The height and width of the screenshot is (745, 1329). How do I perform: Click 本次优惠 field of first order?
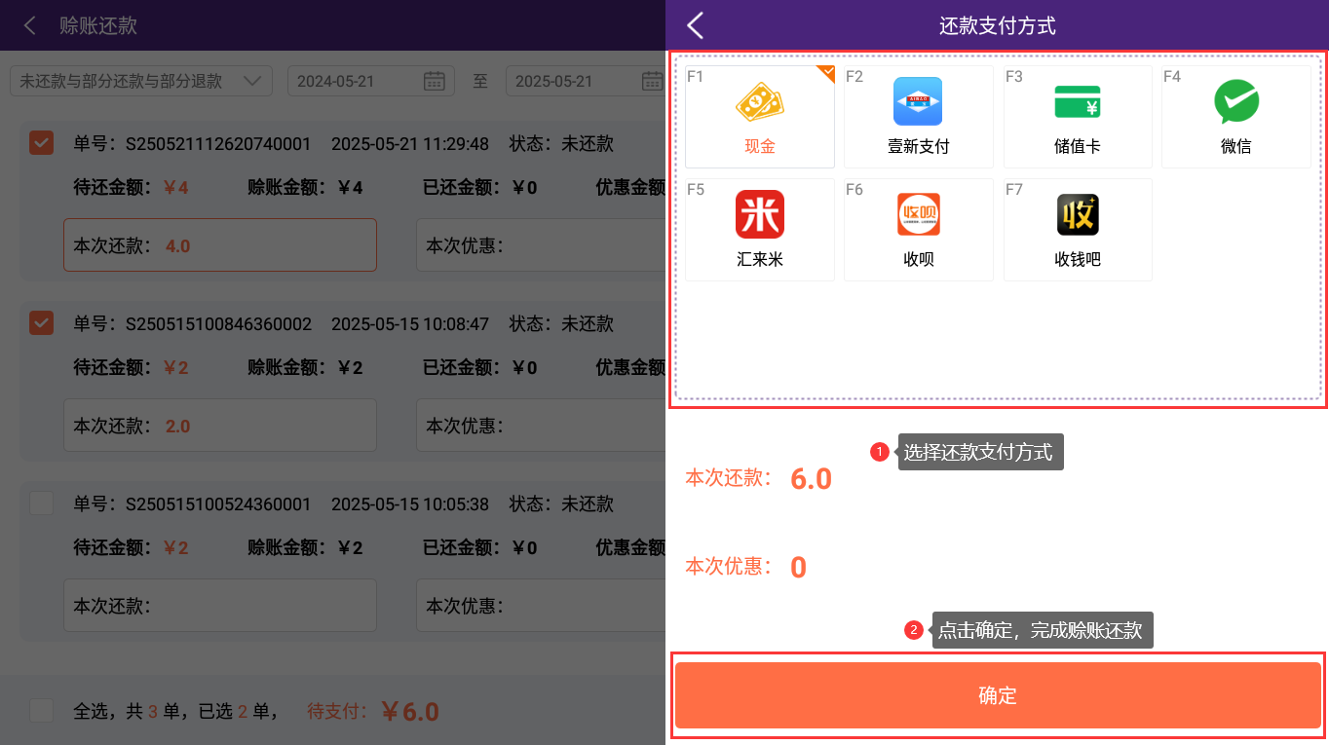click(x=541, y=245)
